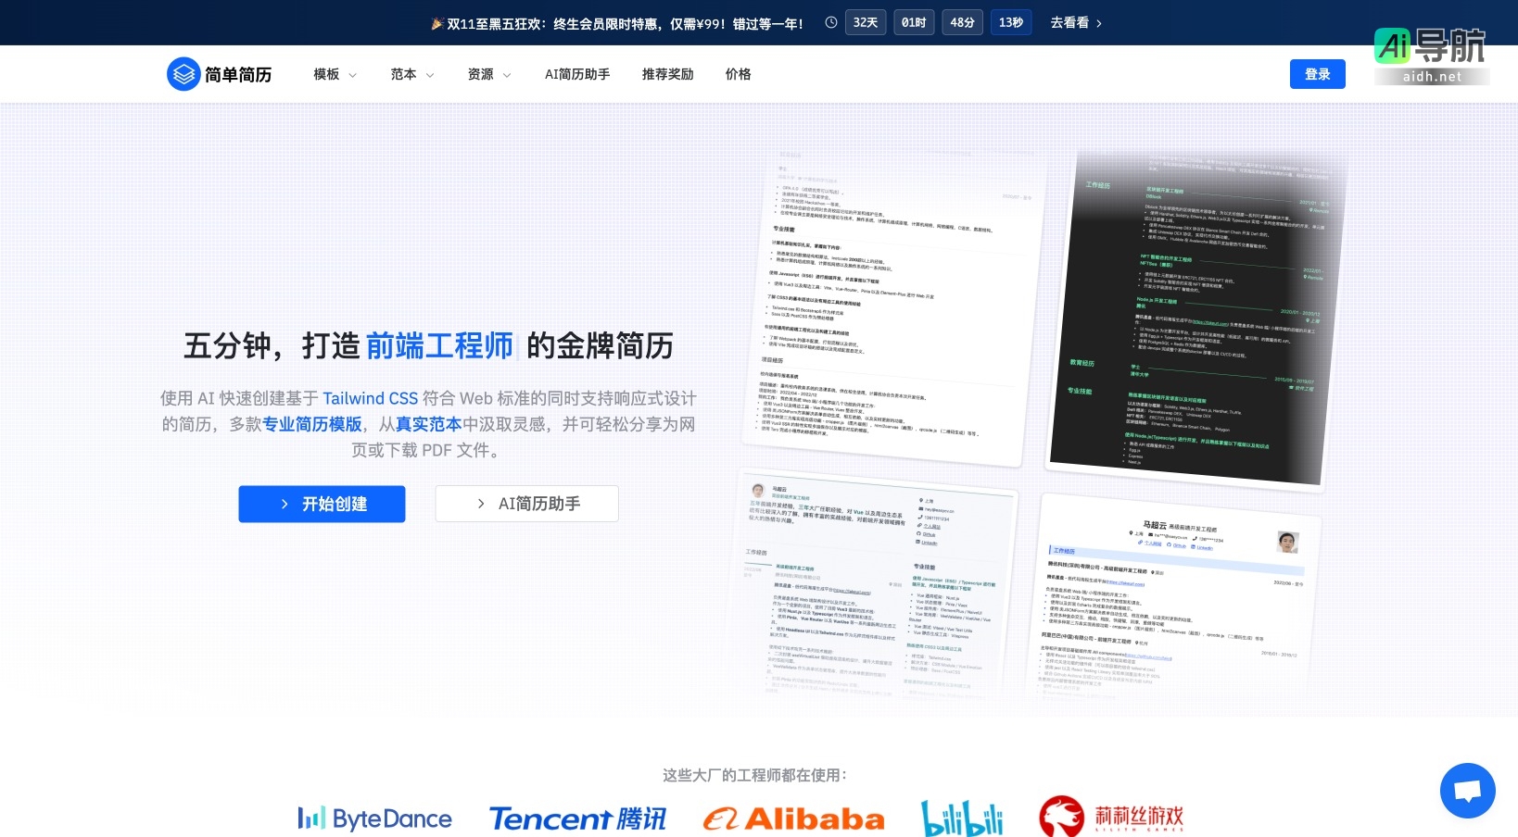The height and width of the screenshot is (837, 1518).
Task: Expand the 模板 navigation dropdown
Action: coord(334,74)
